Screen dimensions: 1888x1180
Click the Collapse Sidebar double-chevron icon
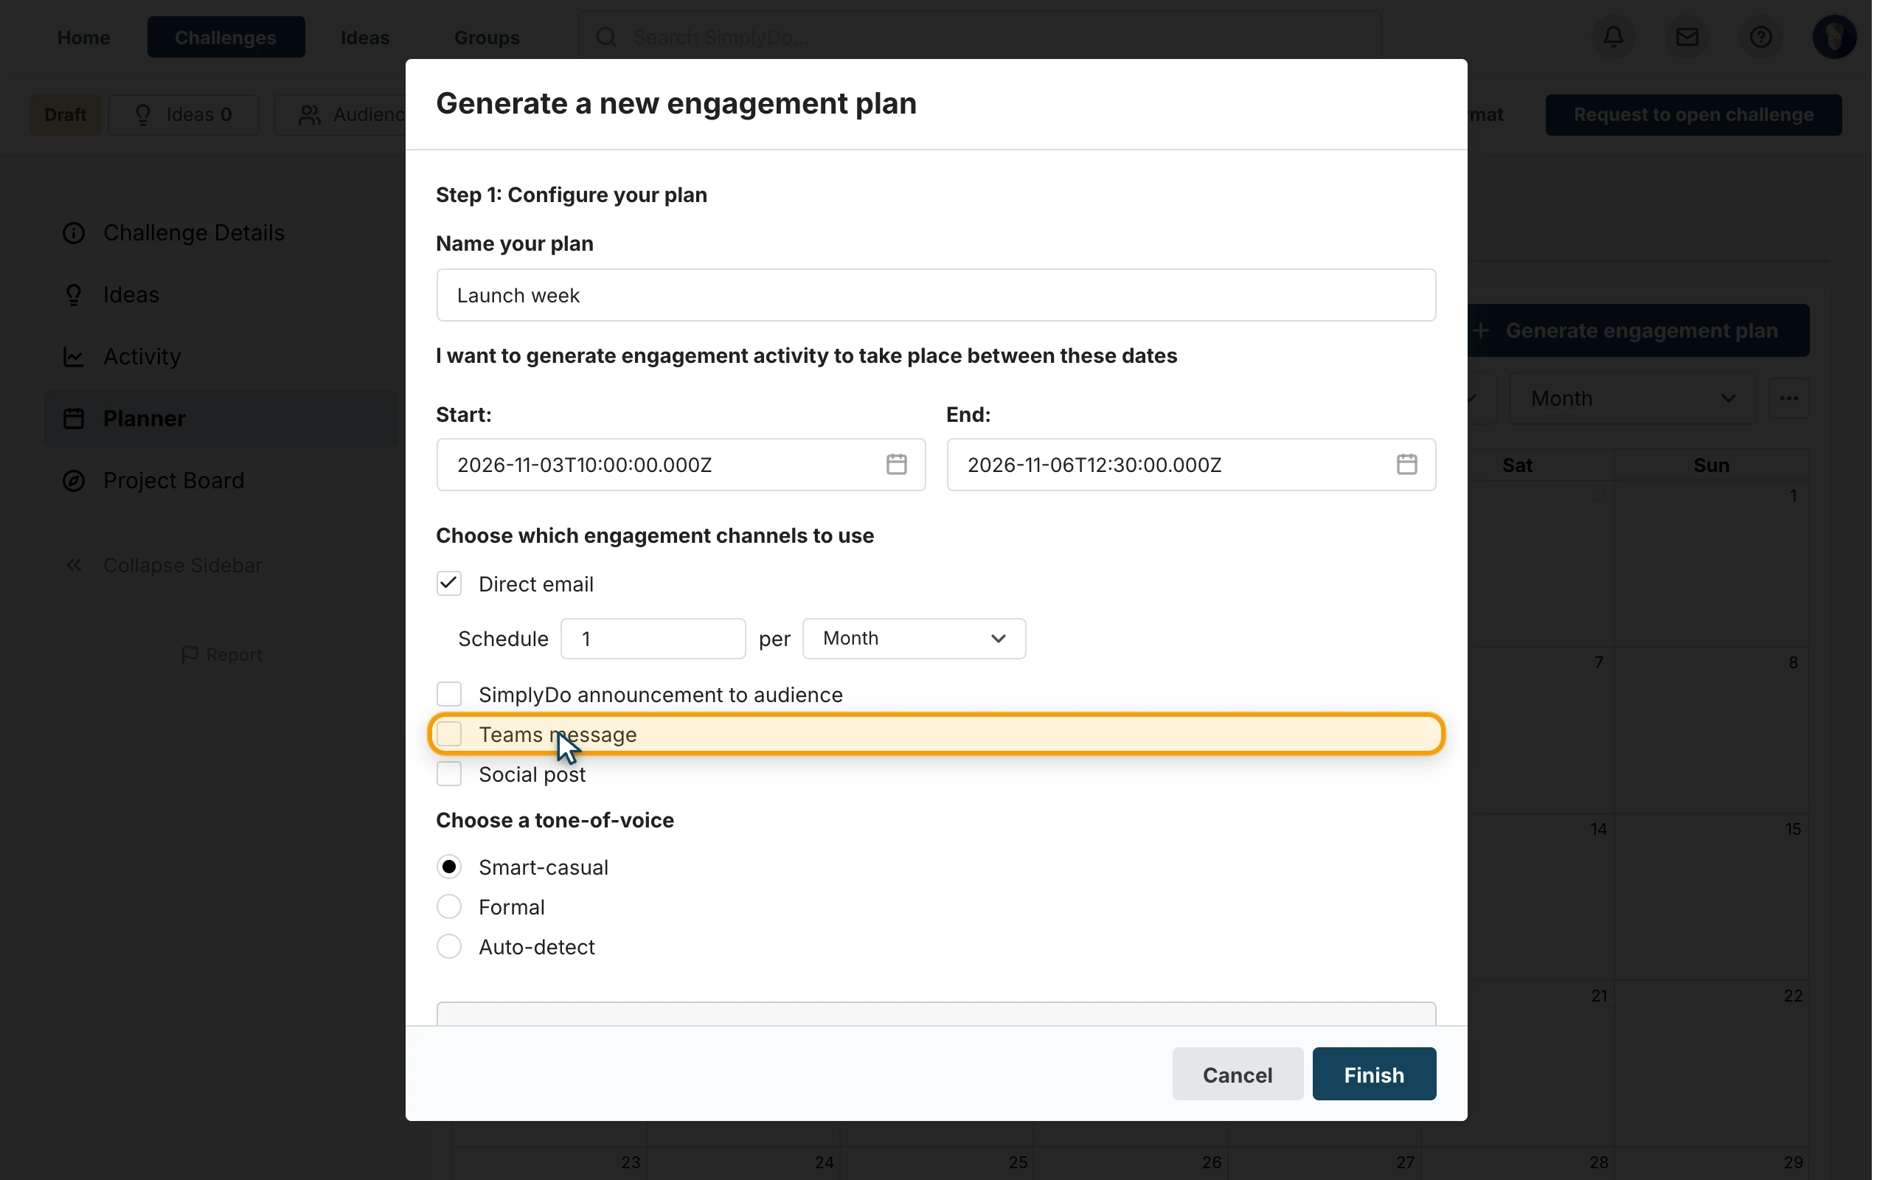pos(73,565)
